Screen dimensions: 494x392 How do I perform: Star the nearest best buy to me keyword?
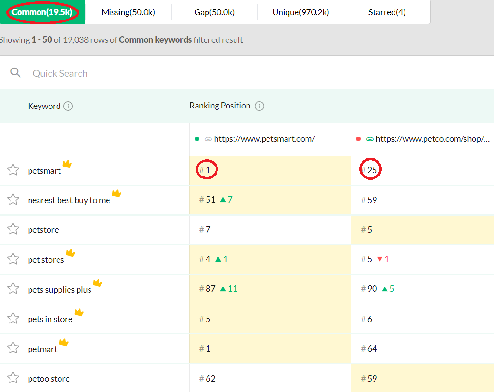(x=13, y=200)
